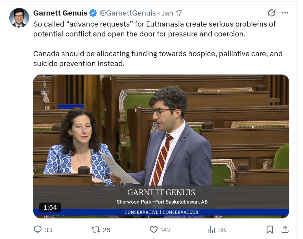The height and width of the screenshot is (239, 303).
Task: Open Garnett Genuis profile picture
Action: click(19, 18)
